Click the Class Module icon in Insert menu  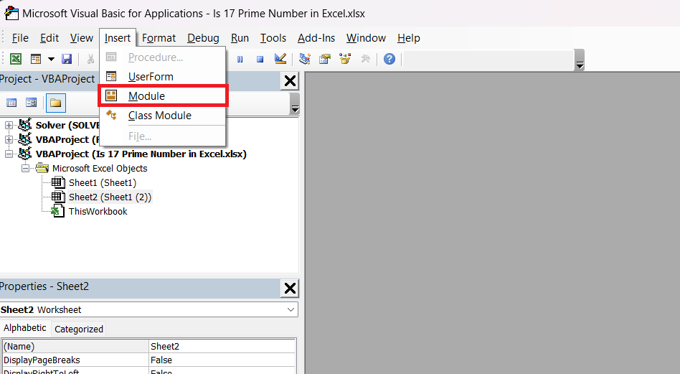click(x=111, y=115)
